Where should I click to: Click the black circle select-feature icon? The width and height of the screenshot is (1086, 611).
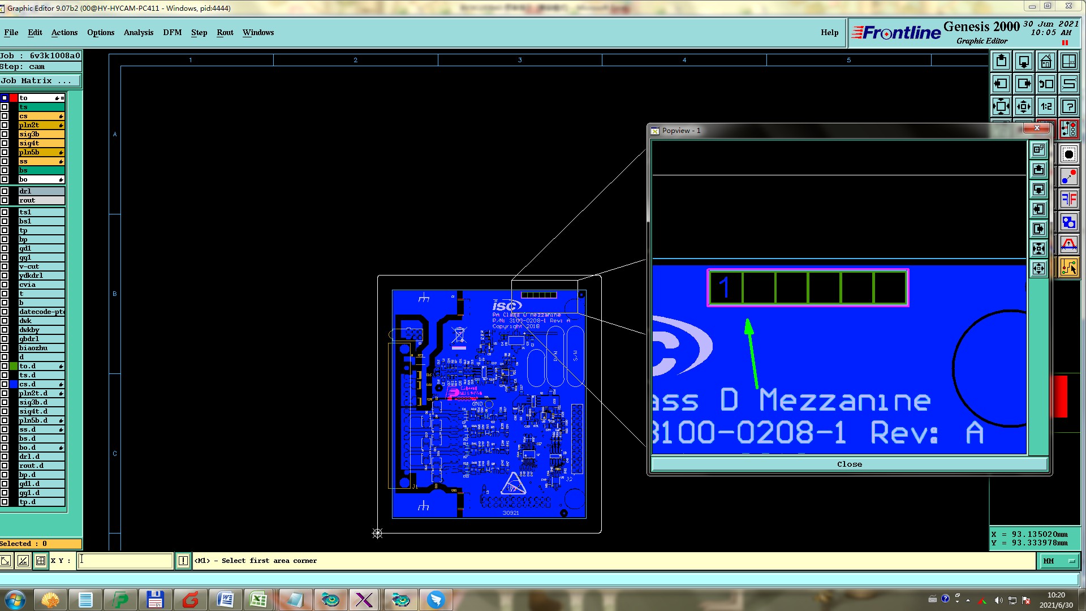click(1069, 154)
